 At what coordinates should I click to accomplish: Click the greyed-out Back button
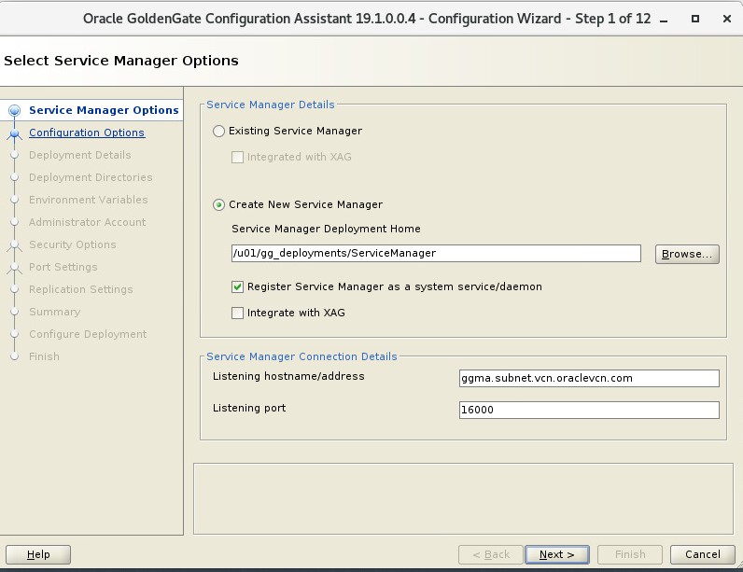(491, 554)
